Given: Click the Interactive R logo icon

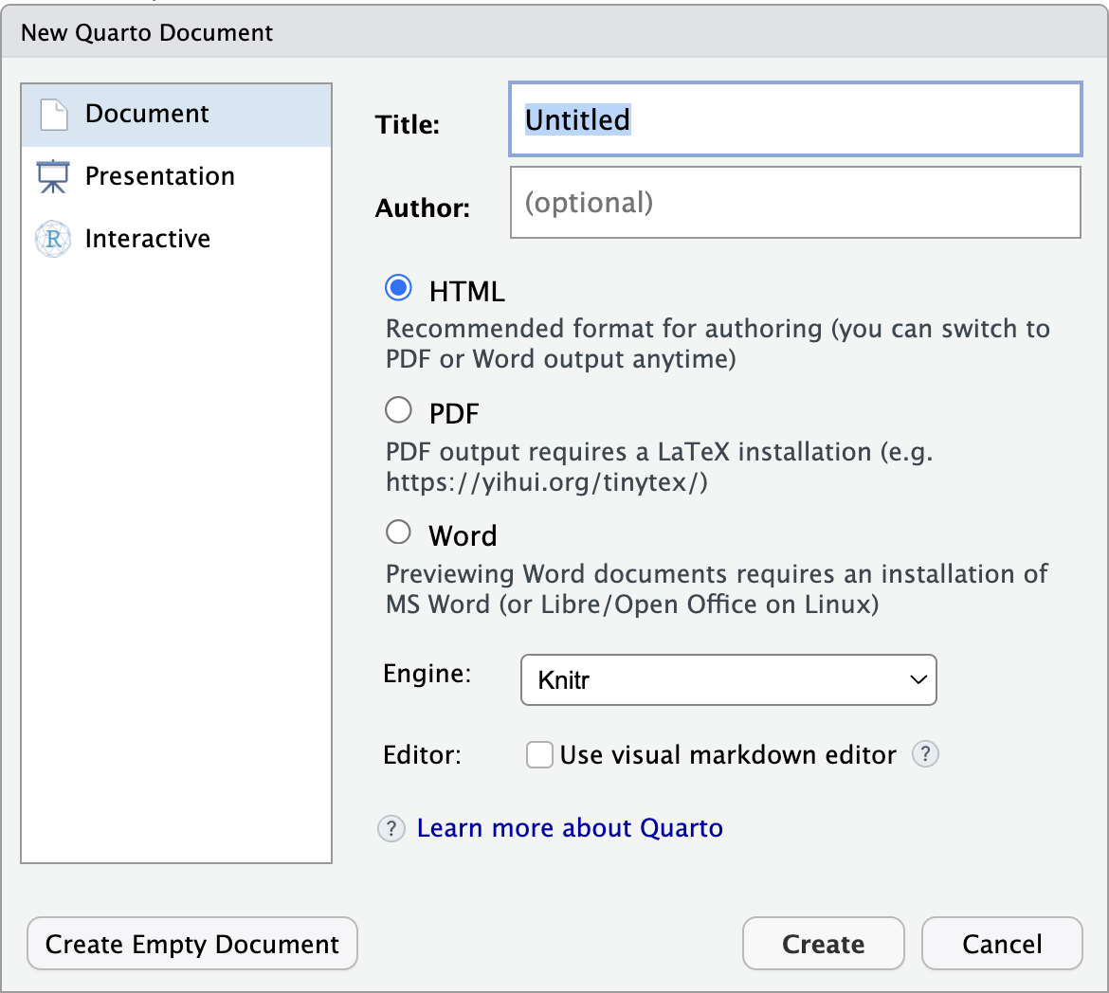Looking at the screenshot, I should coord(53,239).
